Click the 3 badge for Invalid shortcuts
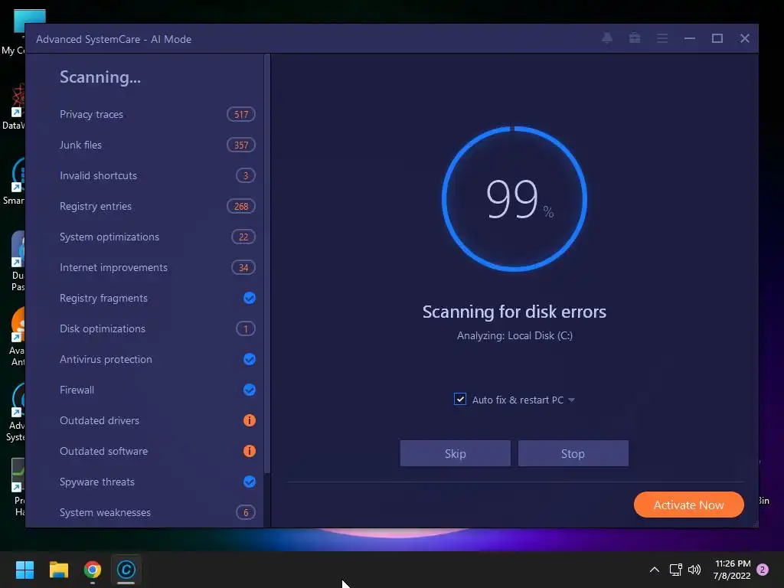Screen dimensions: 784x588 tap(246, 175)
